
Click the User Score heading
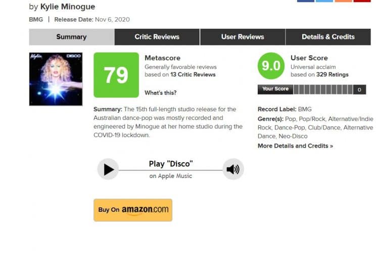(309, 58)
